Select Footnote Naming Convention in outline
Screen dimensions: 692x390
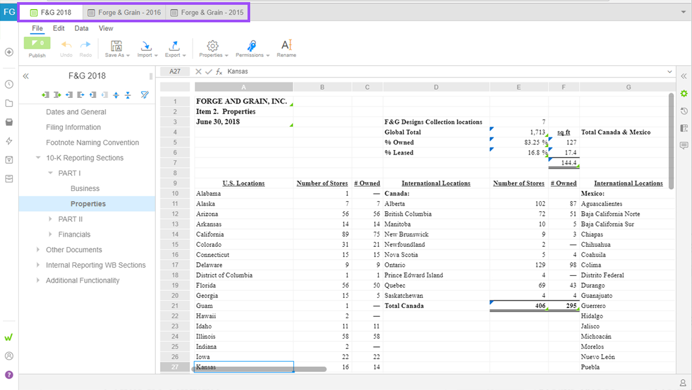click(x=92, y=143)
